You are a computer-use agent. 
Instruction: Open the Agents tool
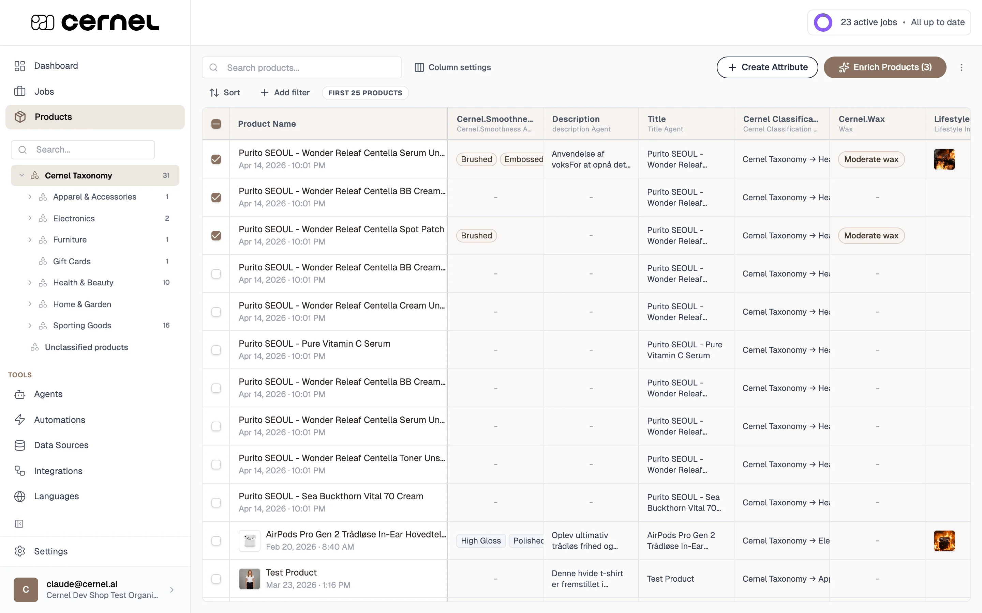coord(95,394)
